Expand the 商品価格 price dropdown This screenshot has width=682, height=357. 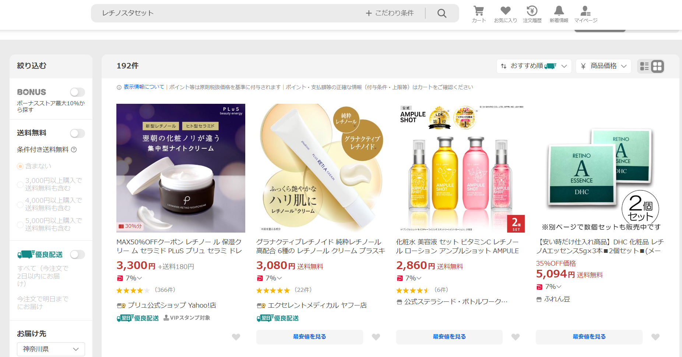pos(603,66)
